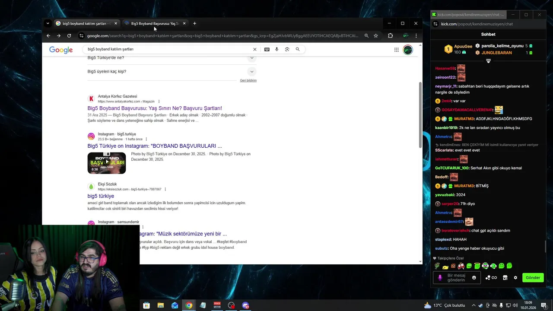This screenshot has height=311, width=553.
Task: Open the Voicemeeter app from taskbar
Action: pos(217,305)
